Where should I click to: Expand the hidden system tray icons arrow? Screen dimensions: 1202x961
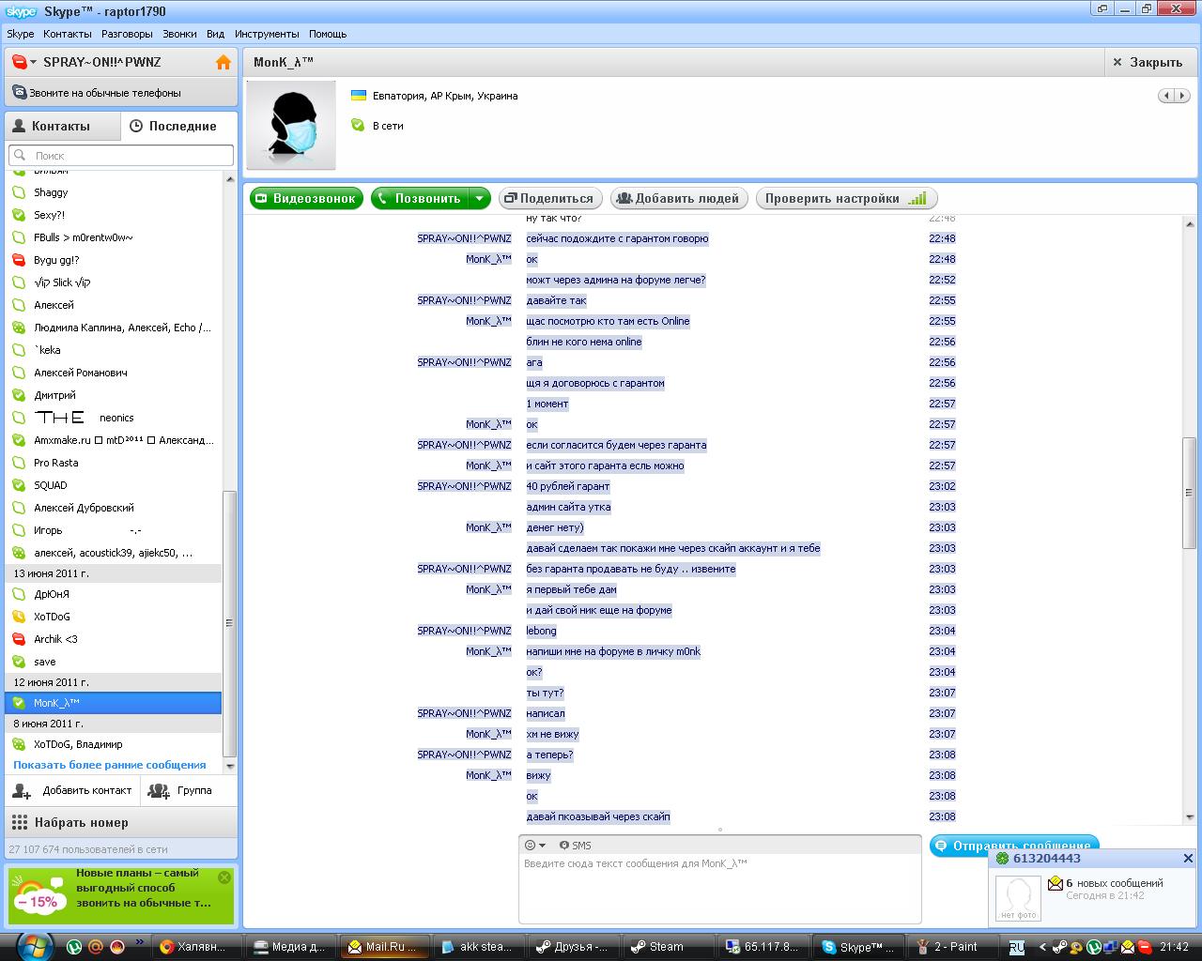1042,947
